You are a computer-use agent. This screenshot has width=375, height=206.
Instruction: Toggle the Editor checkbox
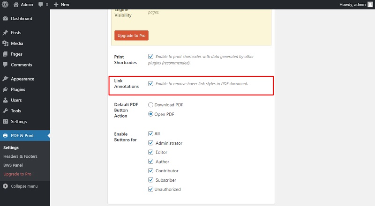click(150, 152)
